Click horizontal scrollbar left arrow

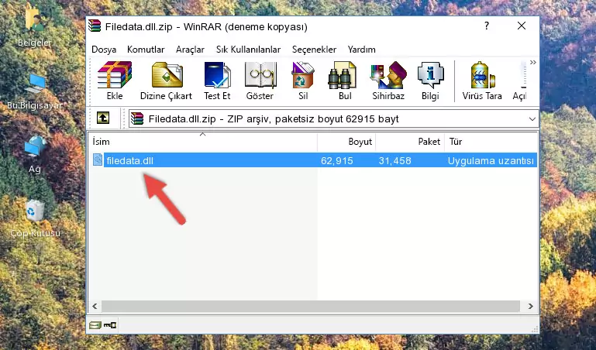coord(95,306)
